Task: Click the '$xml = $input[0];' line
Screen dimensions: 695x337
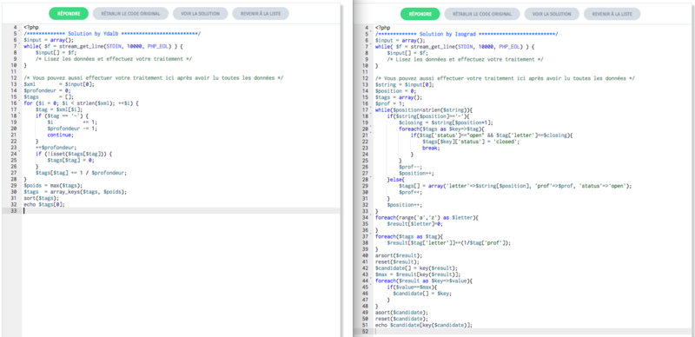Action: (59, 84)
